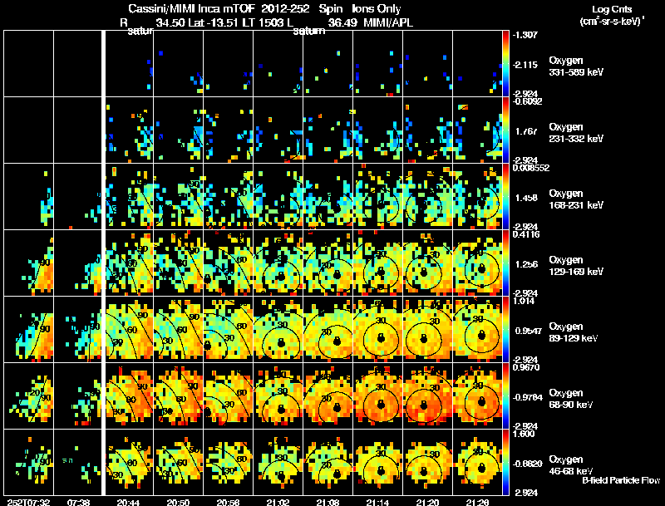The height and width of the screenshot is (506, 665).
Task: Click the 'Oxygen 68-90 keV' row label
Action: (x=571, y=399)
